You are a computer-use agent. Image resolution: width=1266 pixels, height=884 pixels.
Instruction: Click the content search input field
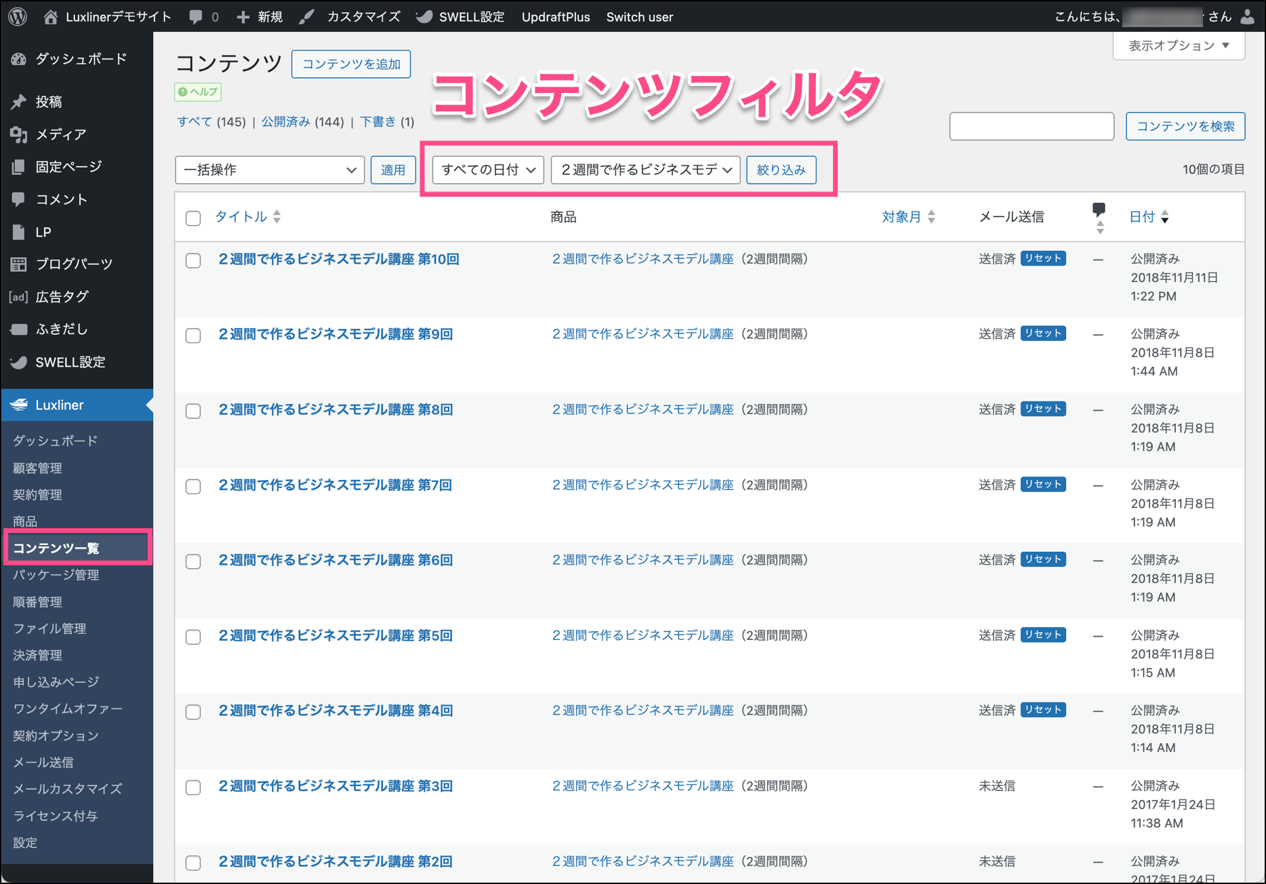pos(1031,126)
